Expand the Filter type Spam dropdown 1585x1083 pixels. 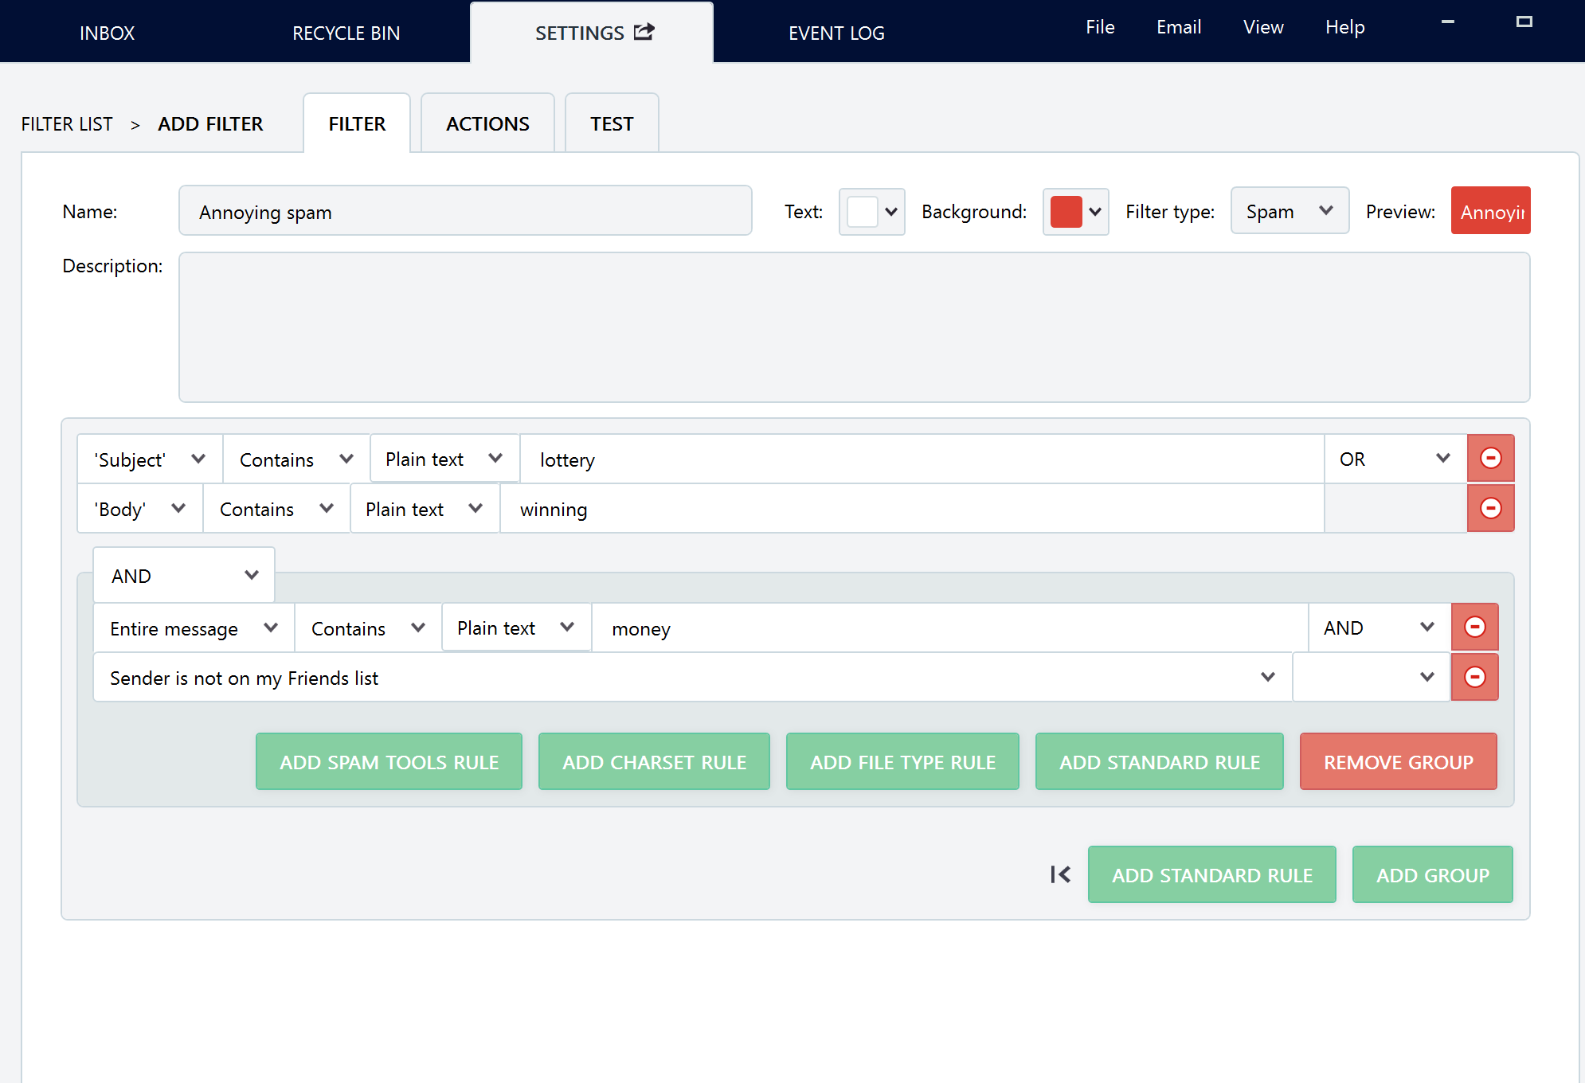(x=1290, y=211)
